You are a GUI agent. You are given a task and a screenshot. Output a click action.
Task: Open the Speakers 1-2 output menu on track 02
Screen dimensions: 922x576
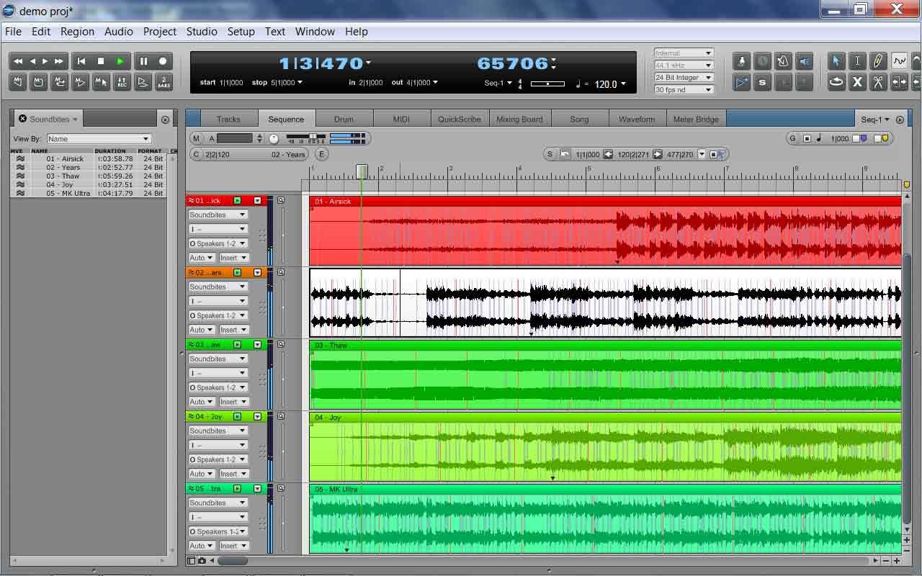point(218,315)
